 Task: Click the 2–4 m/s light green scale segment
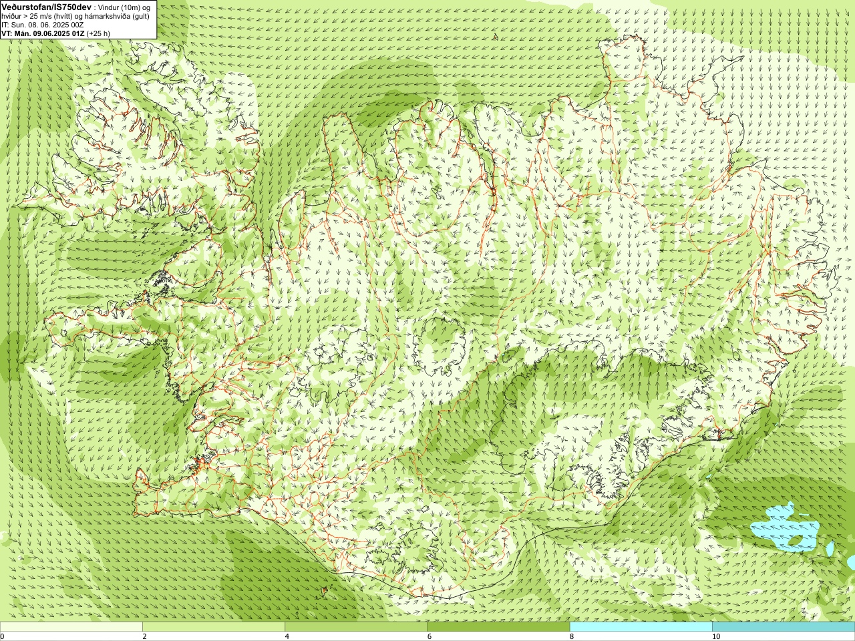point(214,627)
